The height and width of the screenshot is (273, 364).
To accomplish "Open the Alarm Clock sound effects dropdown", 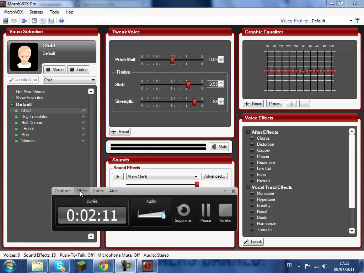I will click(x=162, y=177).
